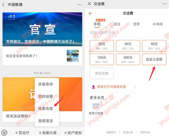Viewport: 169px width, 136px height.
Task: Open the 客户服务 bottom menu
Action: [x=73, y=133]
